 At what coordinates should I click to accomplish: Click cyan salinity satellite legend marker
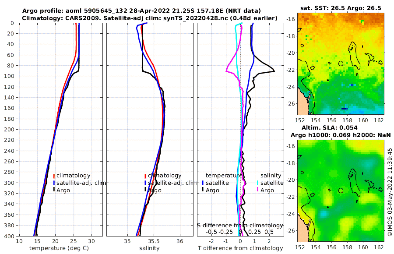coord(258,183)
